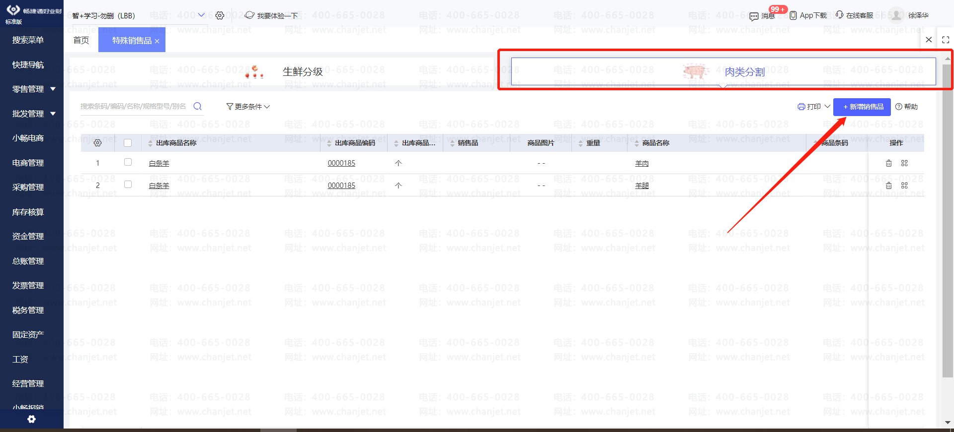The image size is (954, 432).
Task: Open 总账管理 module
Action: (x=28, y=261)
